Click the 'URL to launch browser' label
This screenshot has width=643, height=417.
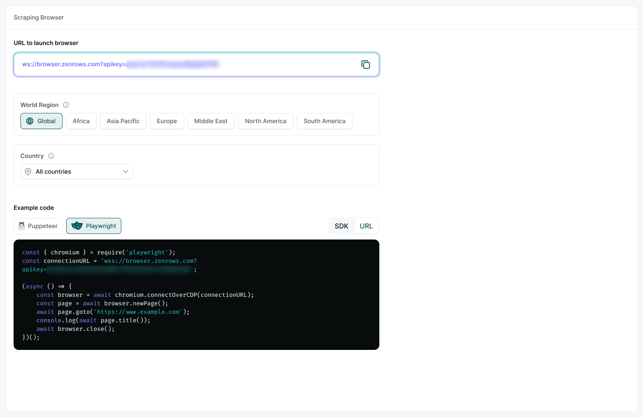click(46, 43)
